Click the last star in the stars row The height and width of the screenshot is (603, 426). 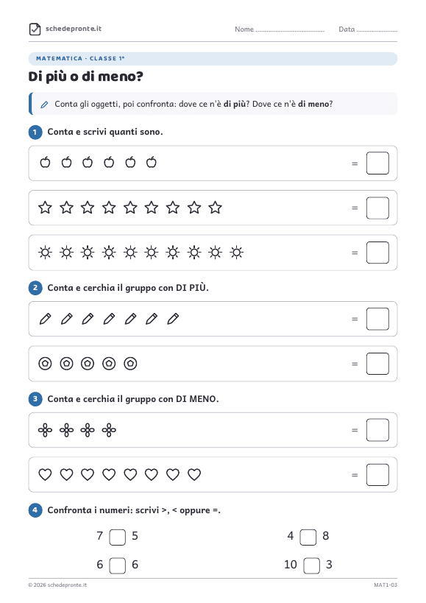215,208
